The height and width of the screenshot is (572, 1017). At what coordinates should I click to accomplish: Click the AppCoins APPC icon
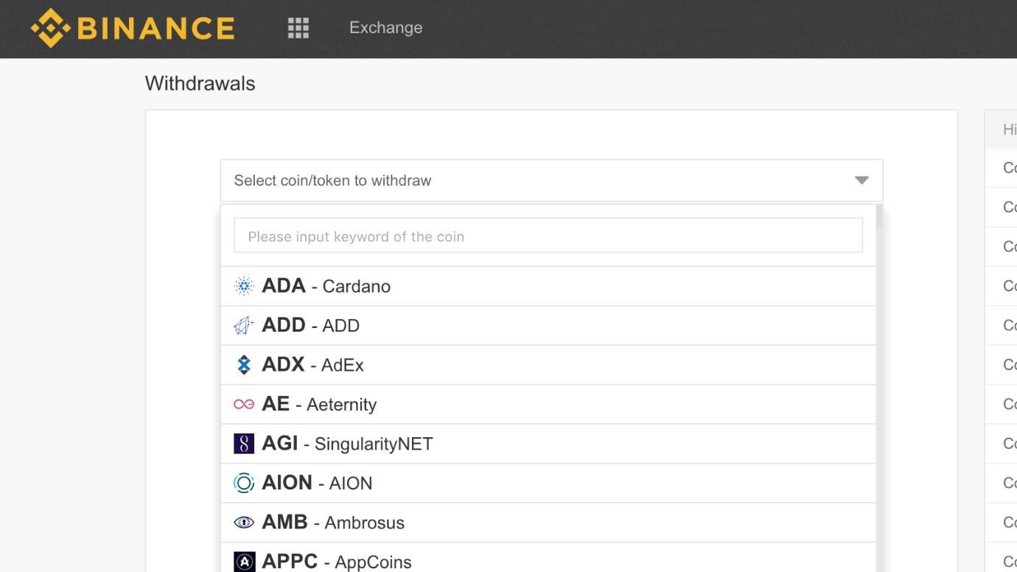coord(244,562)
